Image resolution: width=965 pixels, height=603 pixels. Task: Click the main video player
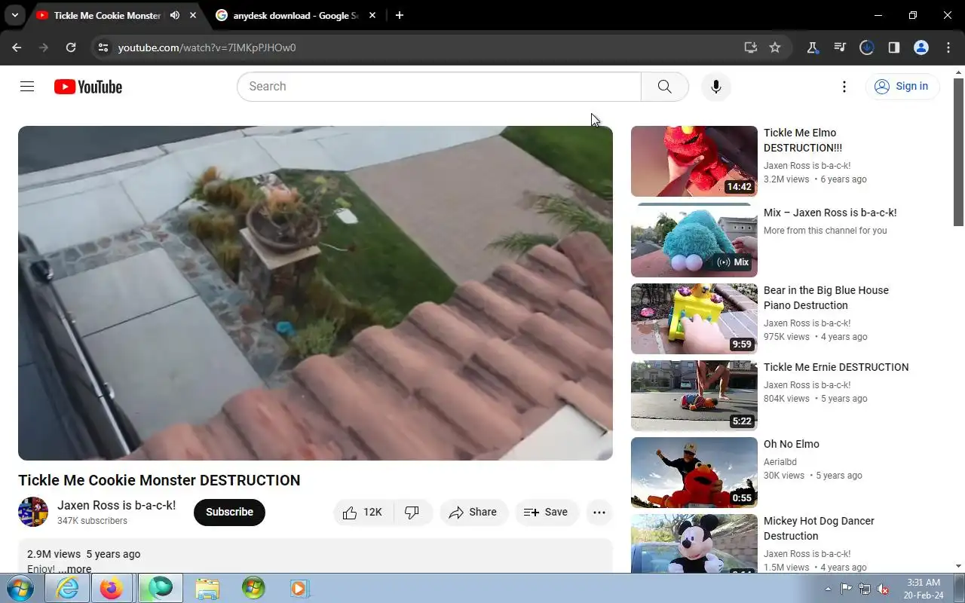tap(315, 293)
